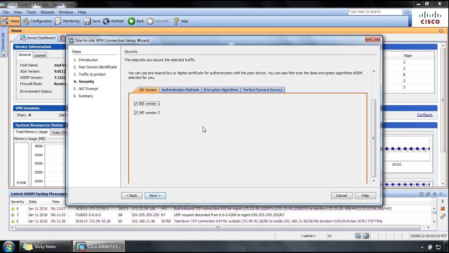The height and width of the screenshot is (253, 449).
Task: Click the Go search button
Action: point(407,12)
